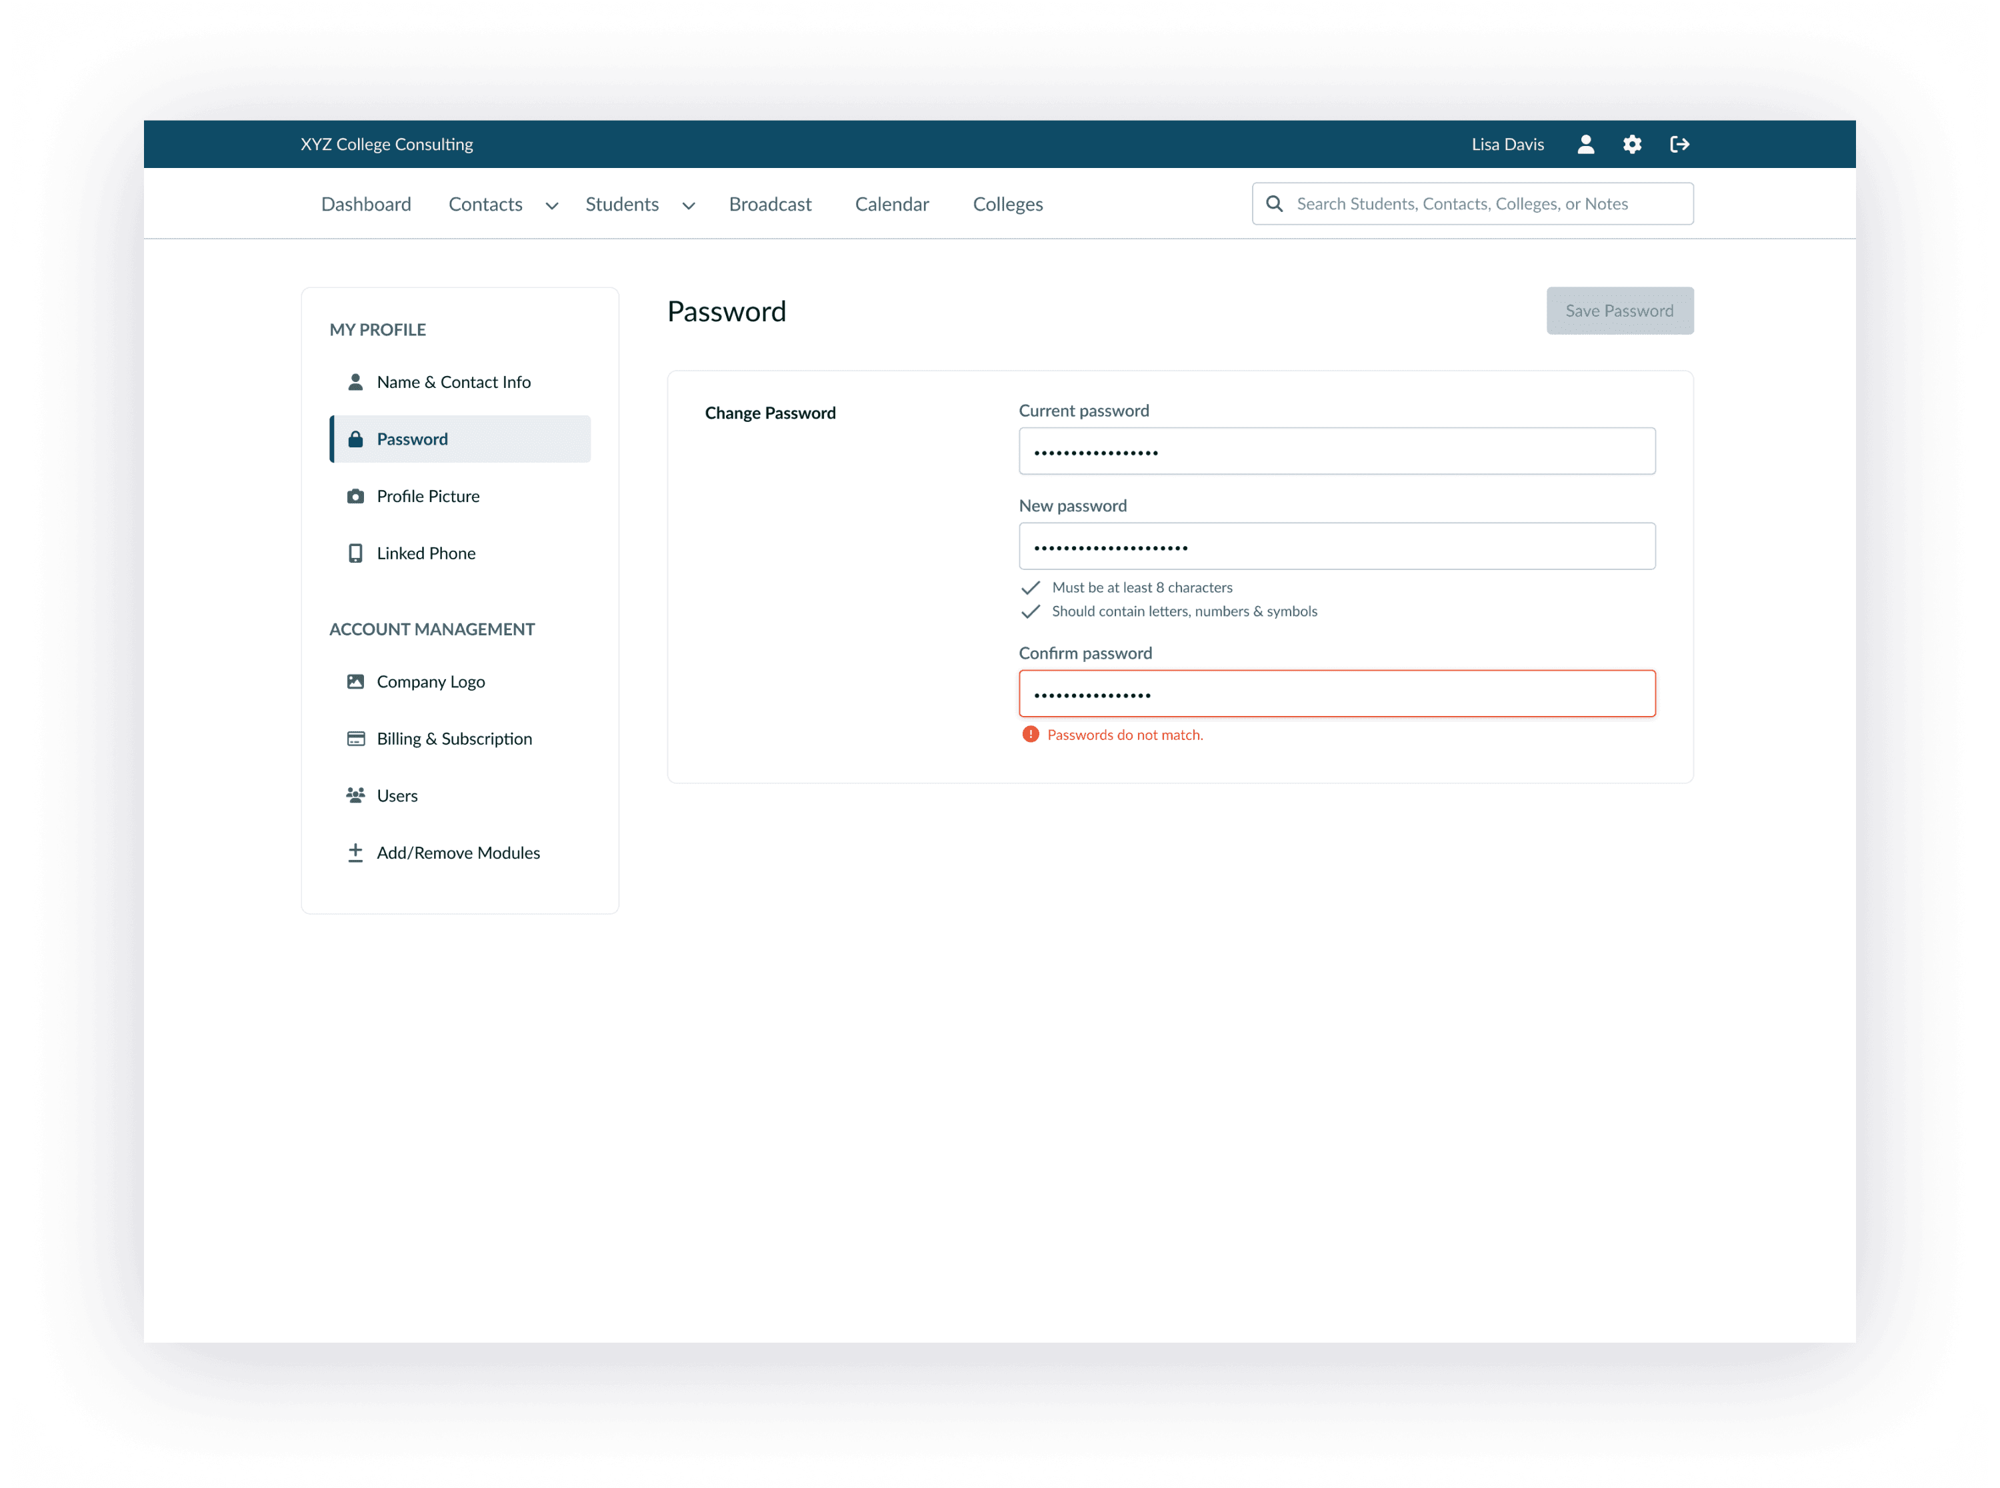
Task: Expand the Contacts dropdown chevron
Action: pyautogui.click(x=552, y=206)
